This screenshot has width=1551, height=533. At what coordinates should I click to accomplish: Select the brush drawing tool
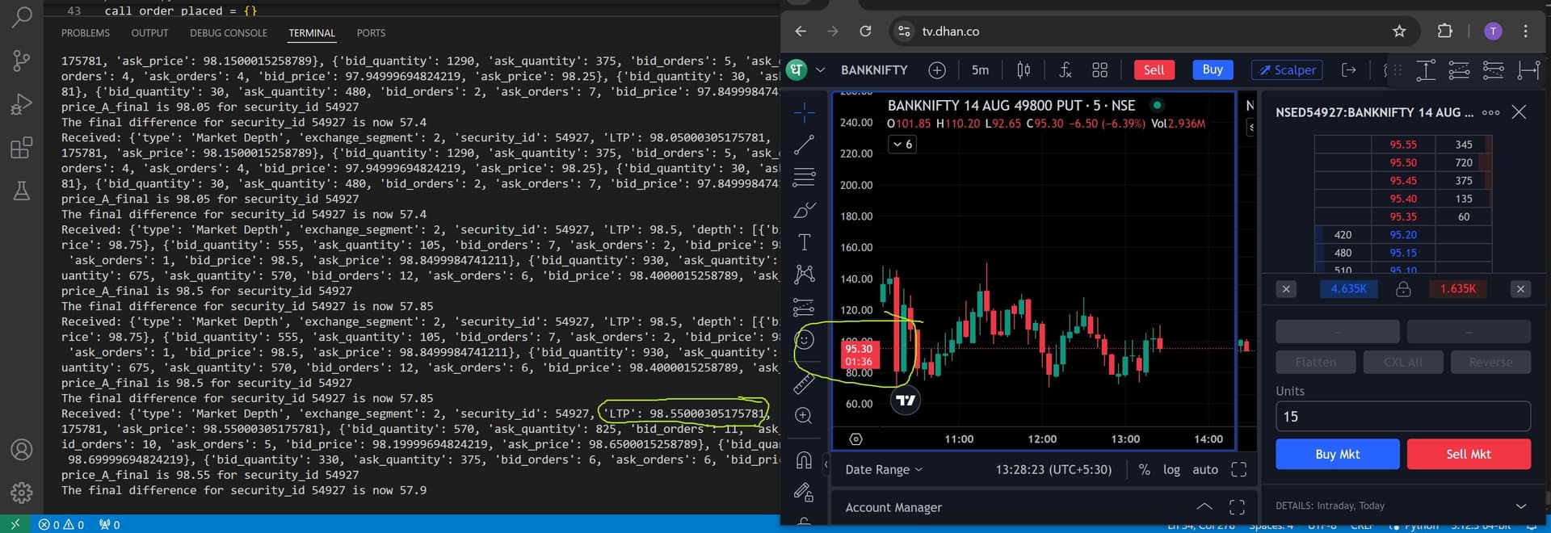click(x=805, y=210)
